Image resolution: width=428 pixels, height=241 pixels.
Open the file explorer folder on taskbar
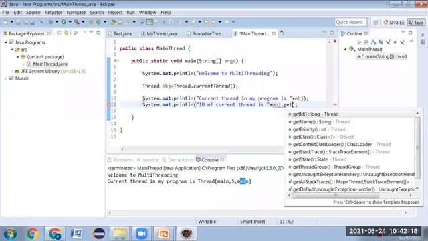pos(120,234)
